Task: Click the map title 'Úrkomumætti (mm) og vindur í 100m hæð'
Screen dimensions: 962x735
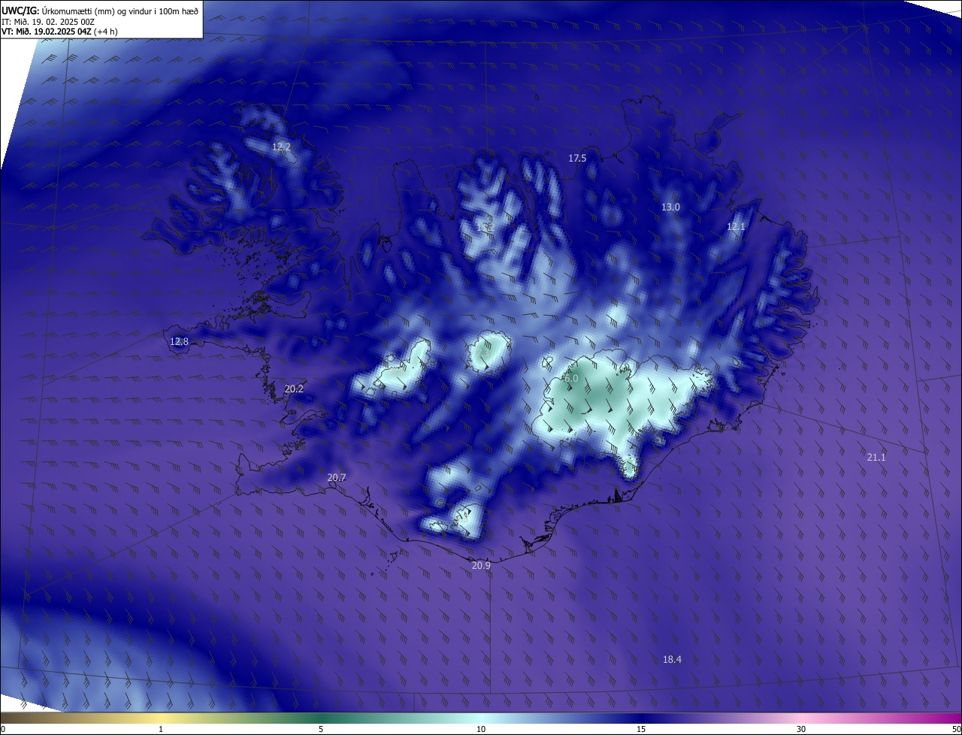Action: [x=119, y=11]
